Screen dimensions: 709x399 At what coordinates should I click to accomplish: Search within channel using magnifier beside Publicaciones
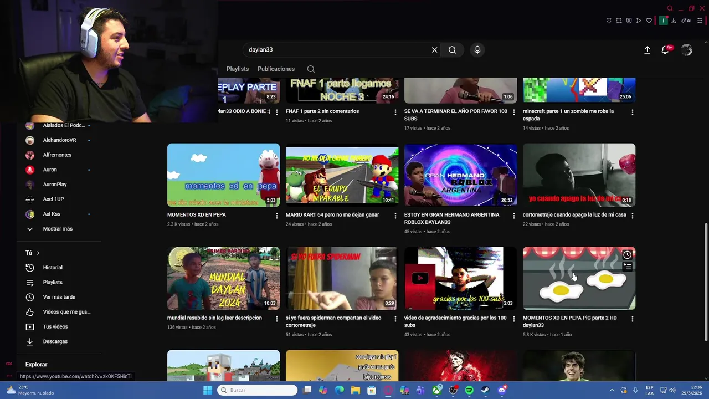click(x=311, y=69)
